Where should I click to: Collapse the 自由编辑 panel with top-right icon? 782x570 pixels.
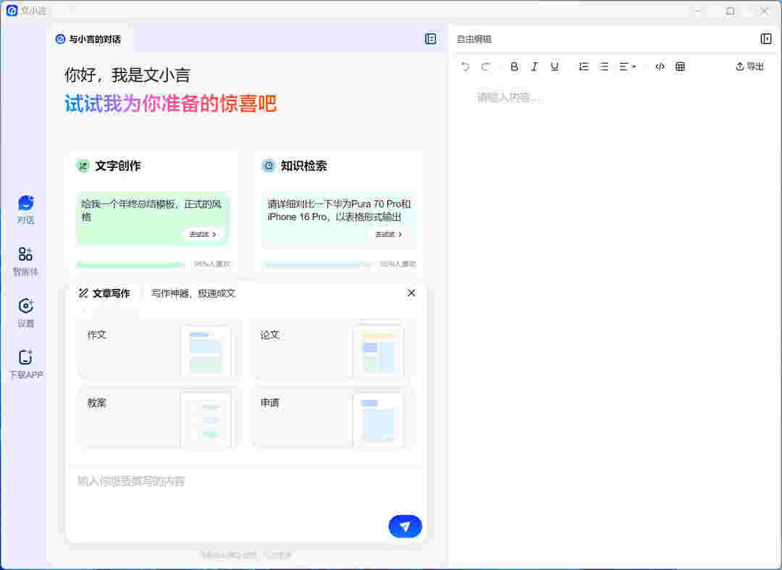point(766,39)
